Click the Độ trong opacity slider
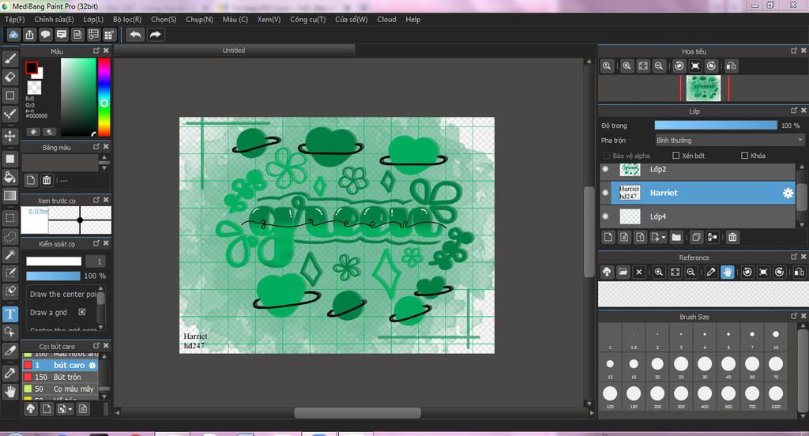 click(x=716, y=126)
